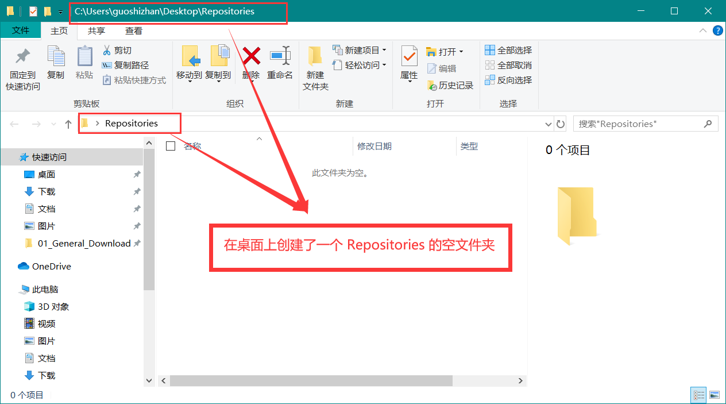Expand the New Item dropdown

[x=384, y=51]
